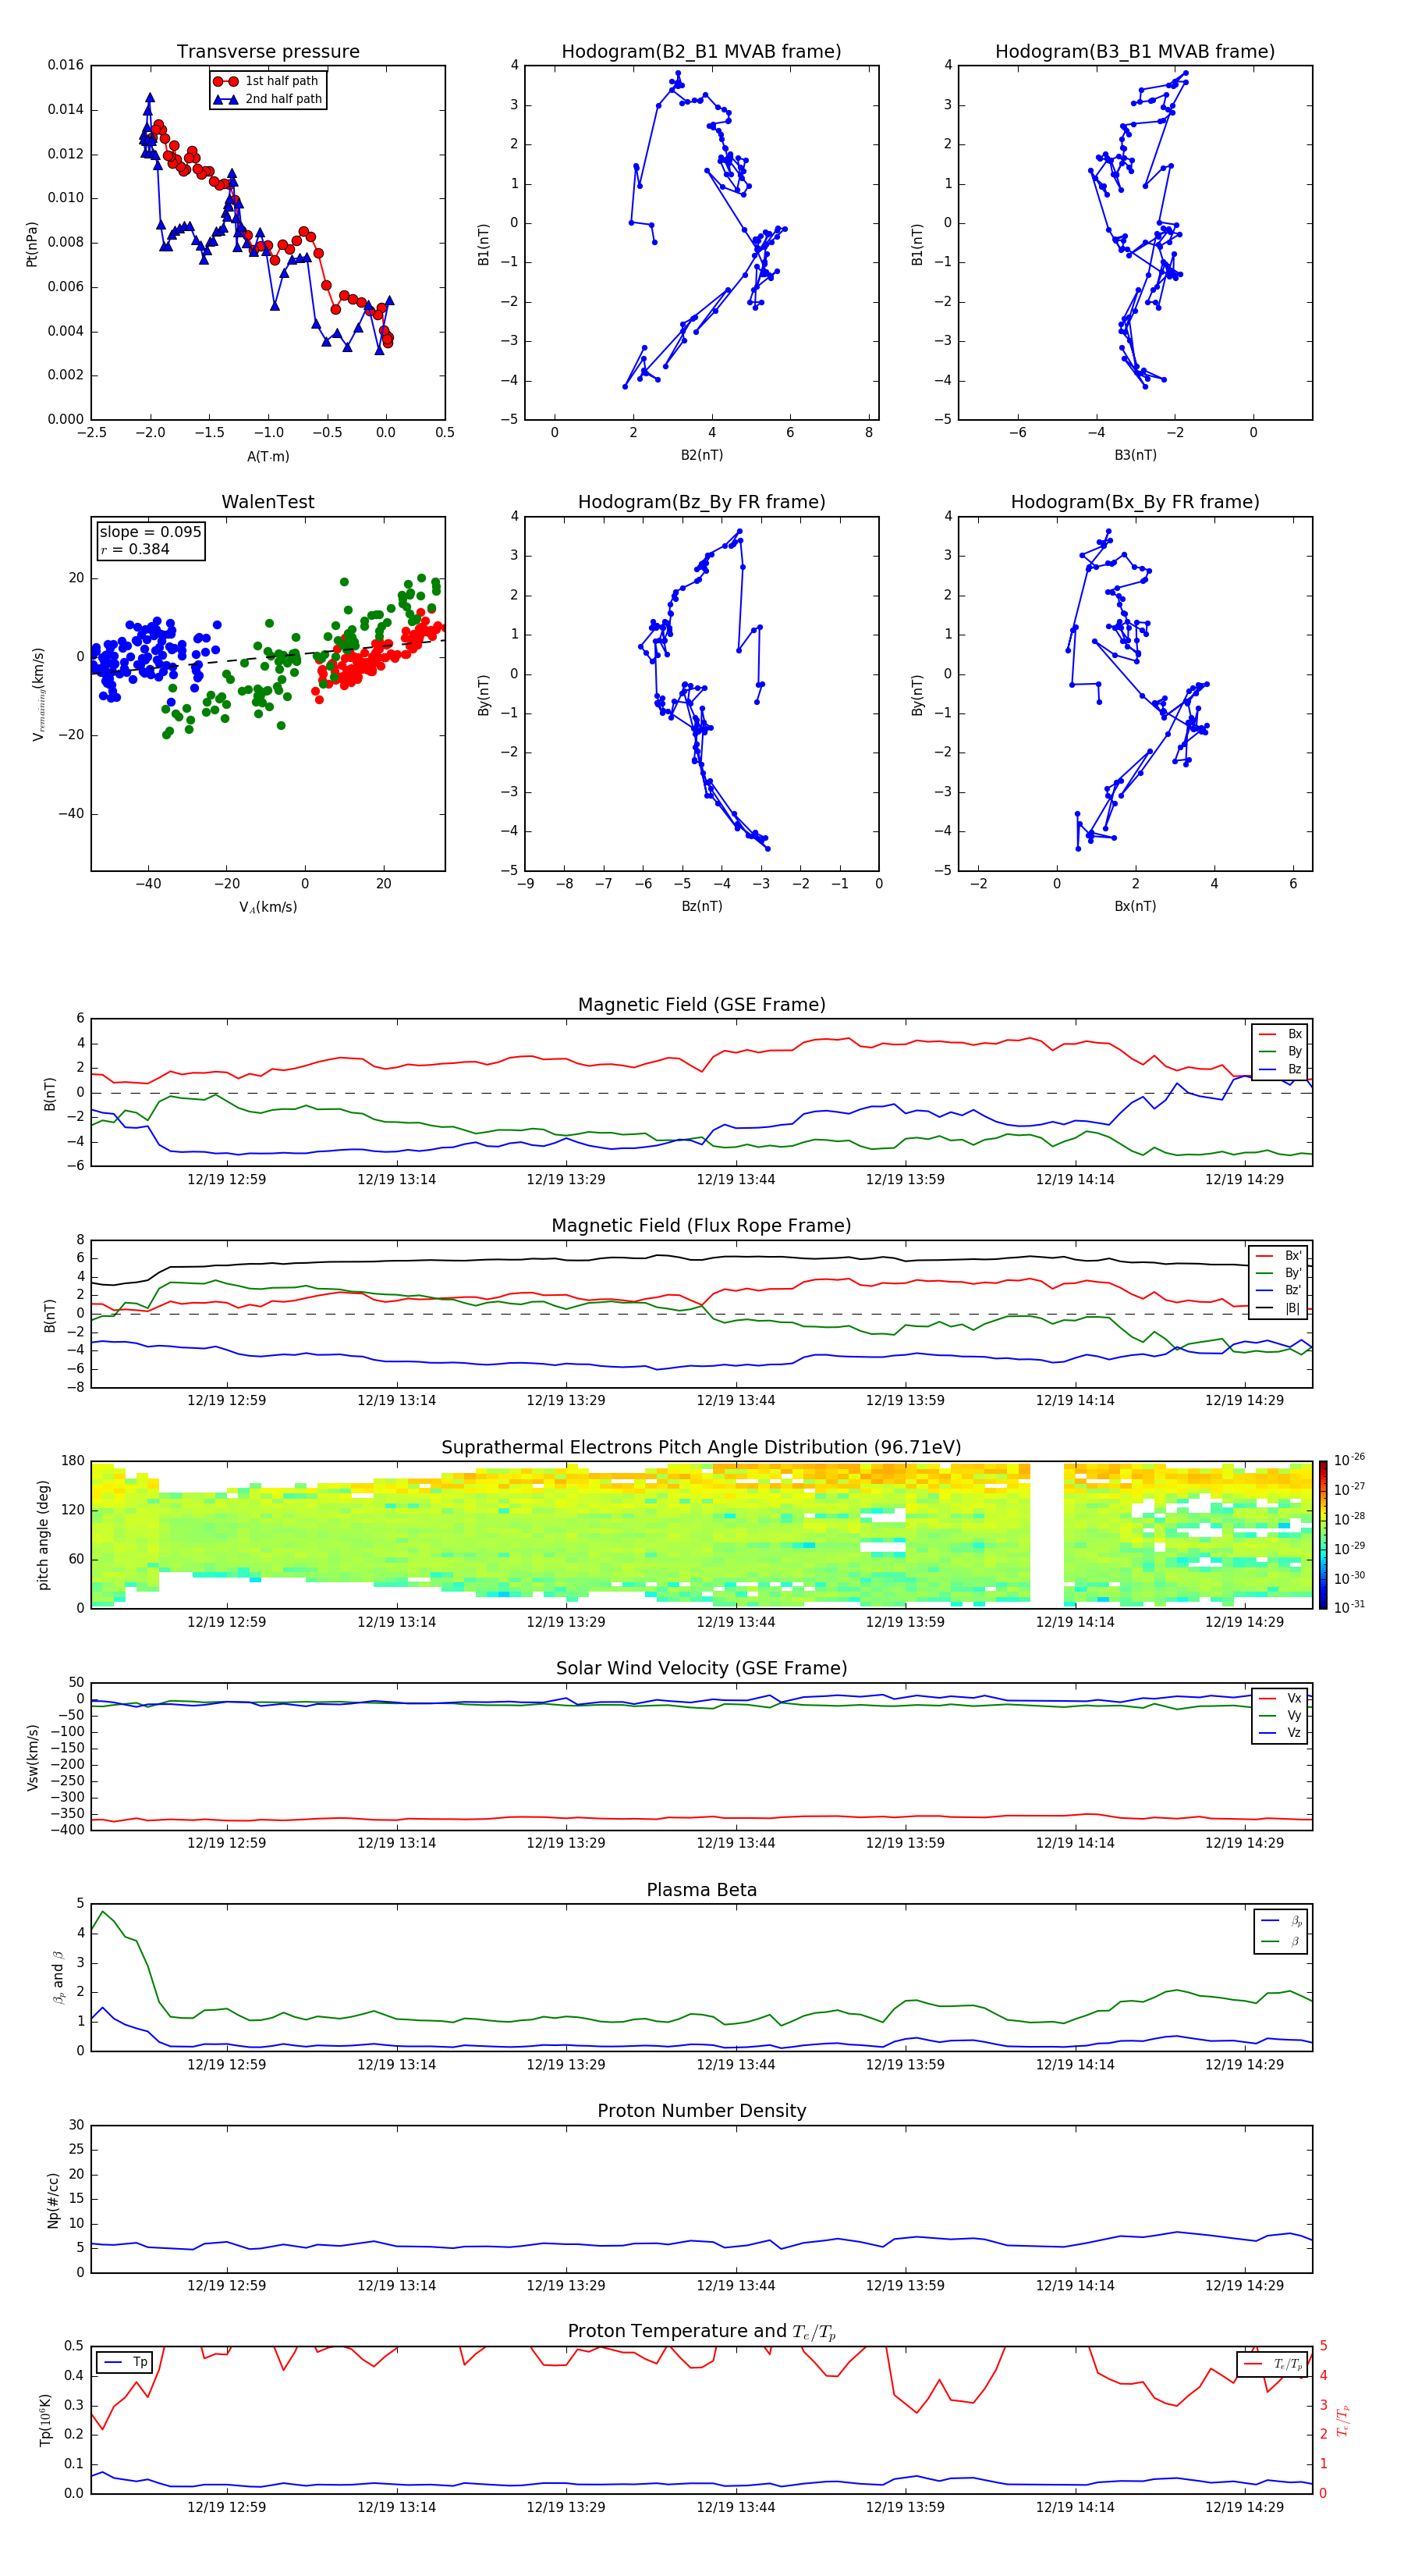Click the Proton Number Density title
The image size is (1404, 2576).
[701, 2111]
